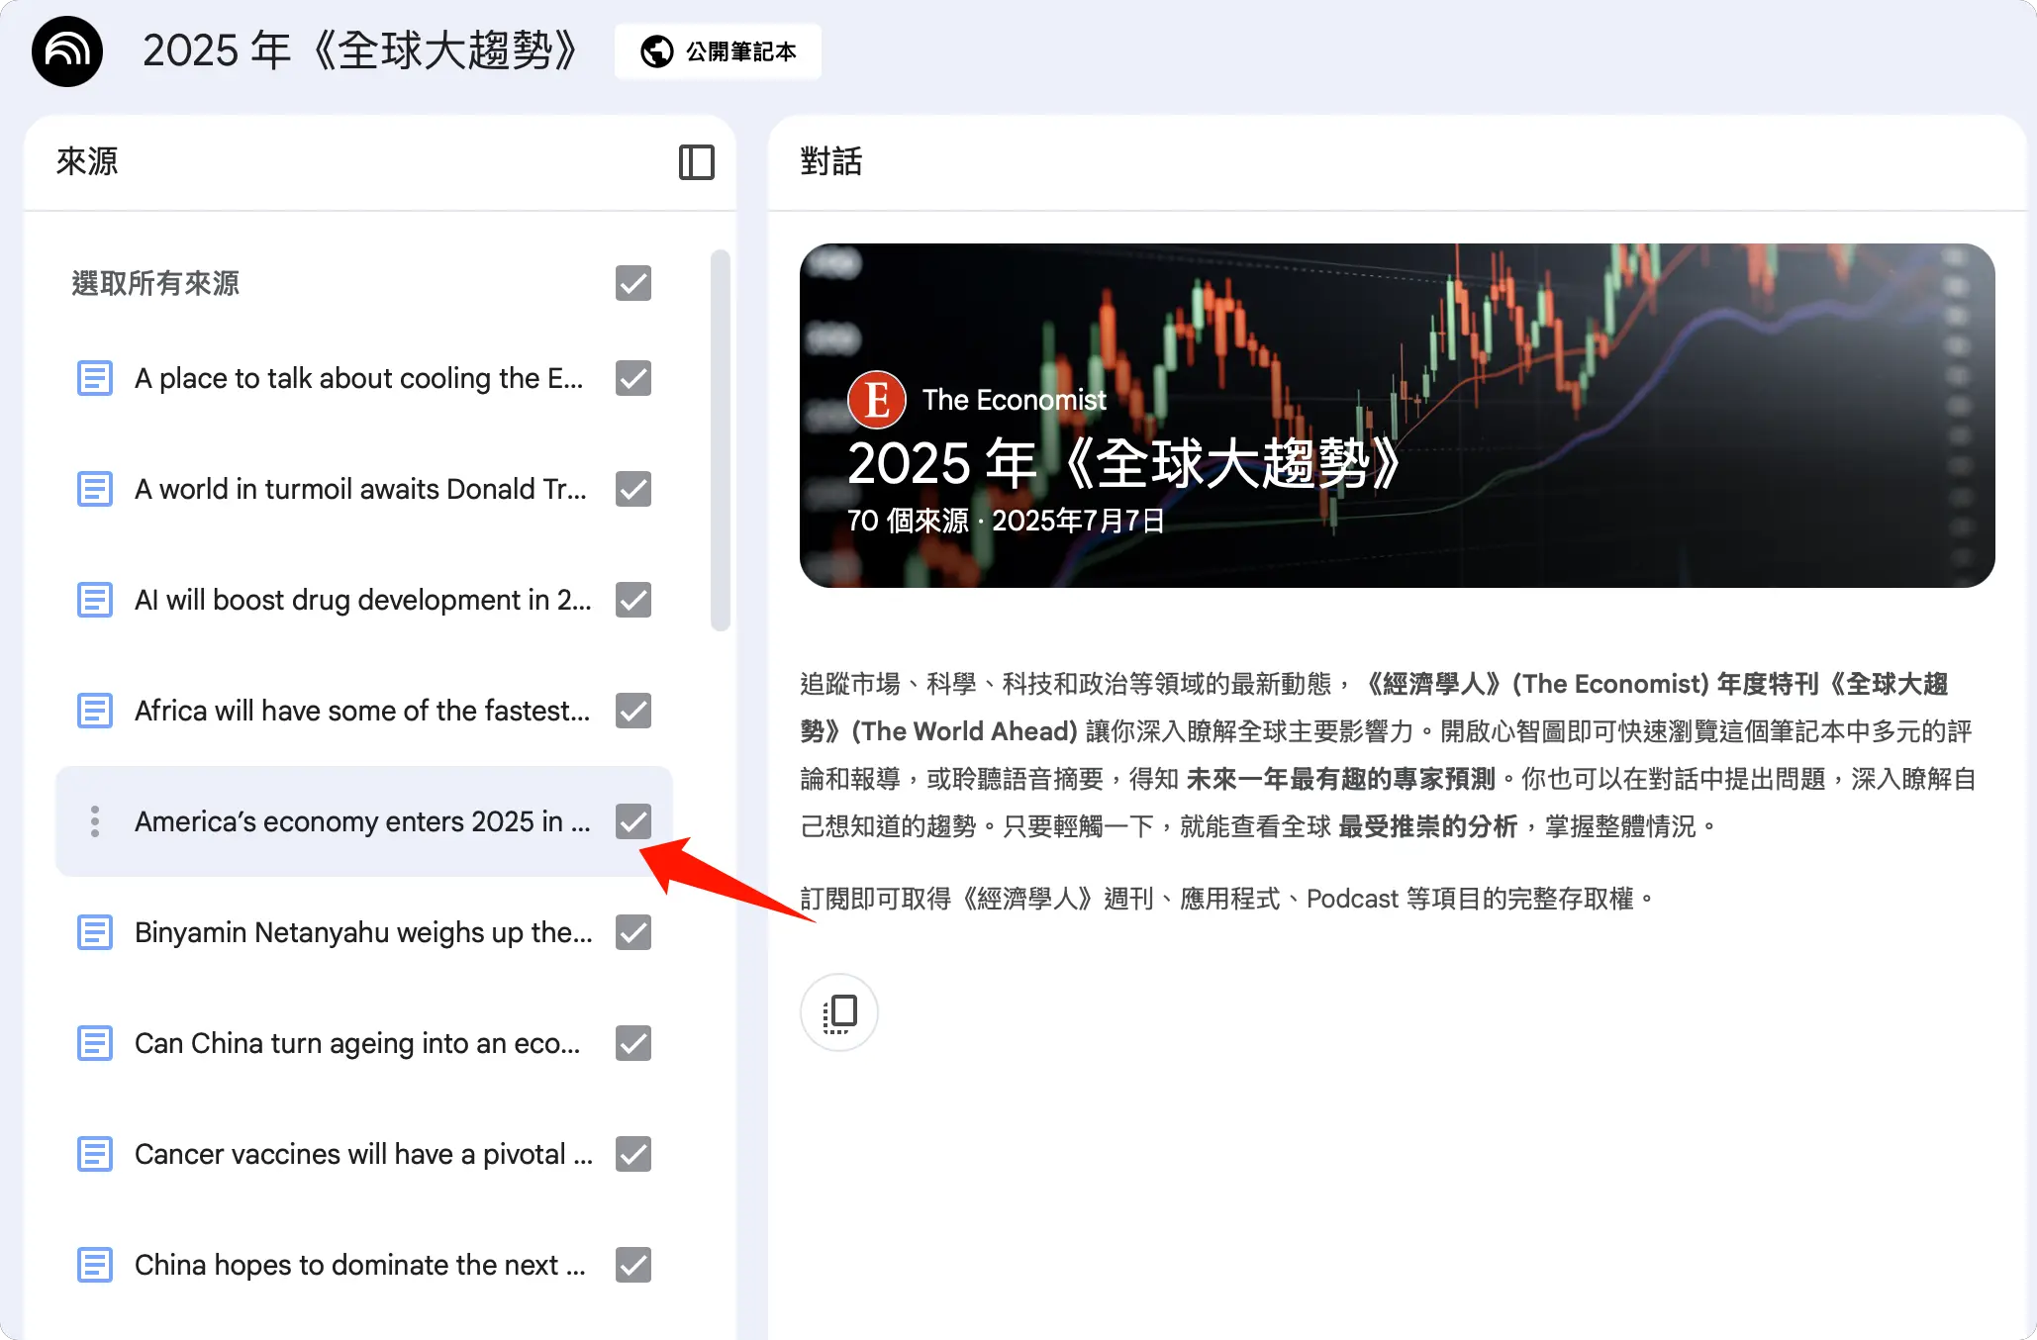Collapse the sources panel with the sidebar icon
The image size is (2037, 1340).
696,162
